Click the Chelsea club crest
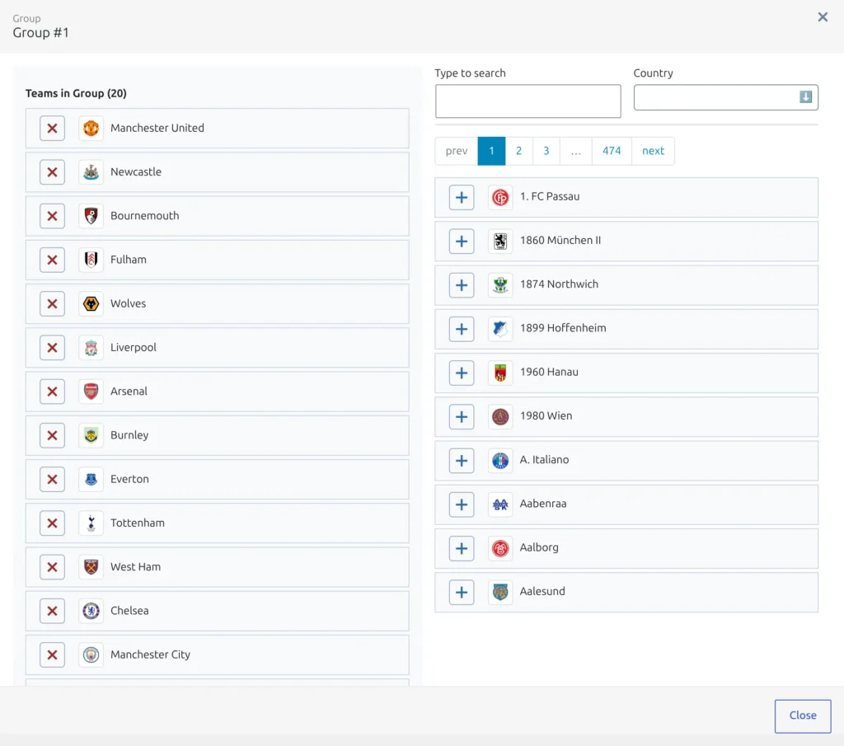Image resolution: width=844 pixels, height=746 pixels. [91, 611]
